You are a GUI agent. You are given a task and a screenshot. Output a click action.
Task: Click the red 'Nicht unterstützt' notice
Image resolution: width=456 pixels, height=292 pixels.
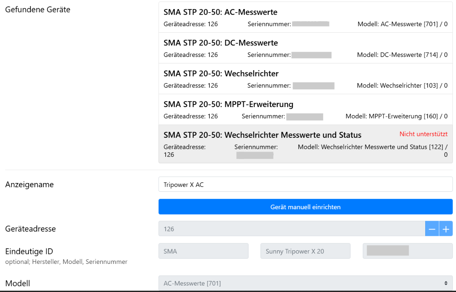click(423, 134)
